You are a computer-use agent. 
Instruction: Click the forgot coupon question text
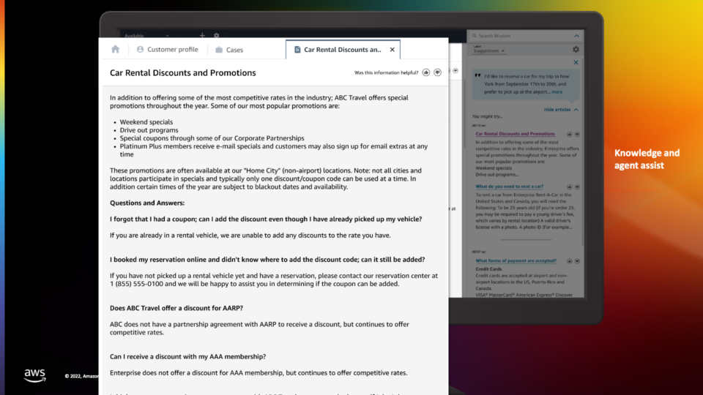266,219
